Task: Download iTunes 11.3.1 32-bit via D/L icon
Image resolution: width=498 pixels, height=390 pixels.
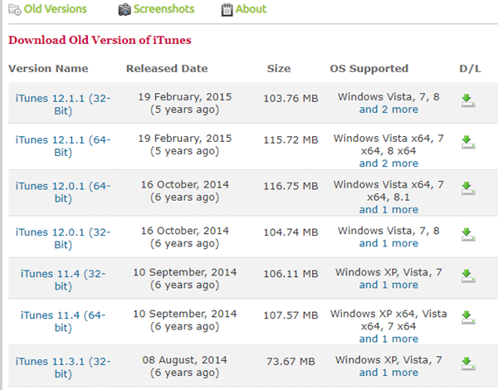Action: point(468,364)
